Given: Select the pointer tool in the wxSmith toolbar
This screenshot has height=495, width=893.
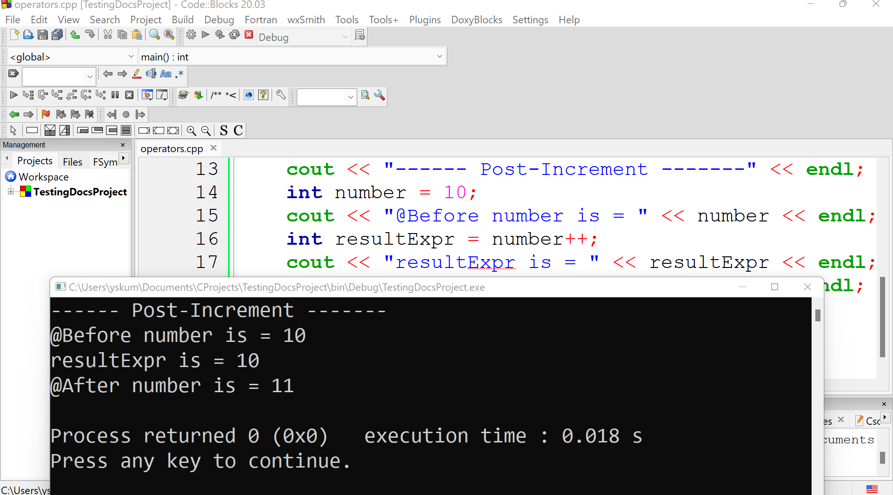Looking at the screenshot, I should (x=13, y=130).
